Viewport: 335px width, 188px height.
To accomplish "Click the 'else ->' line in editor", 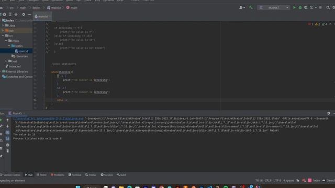I will click(62, 100).
